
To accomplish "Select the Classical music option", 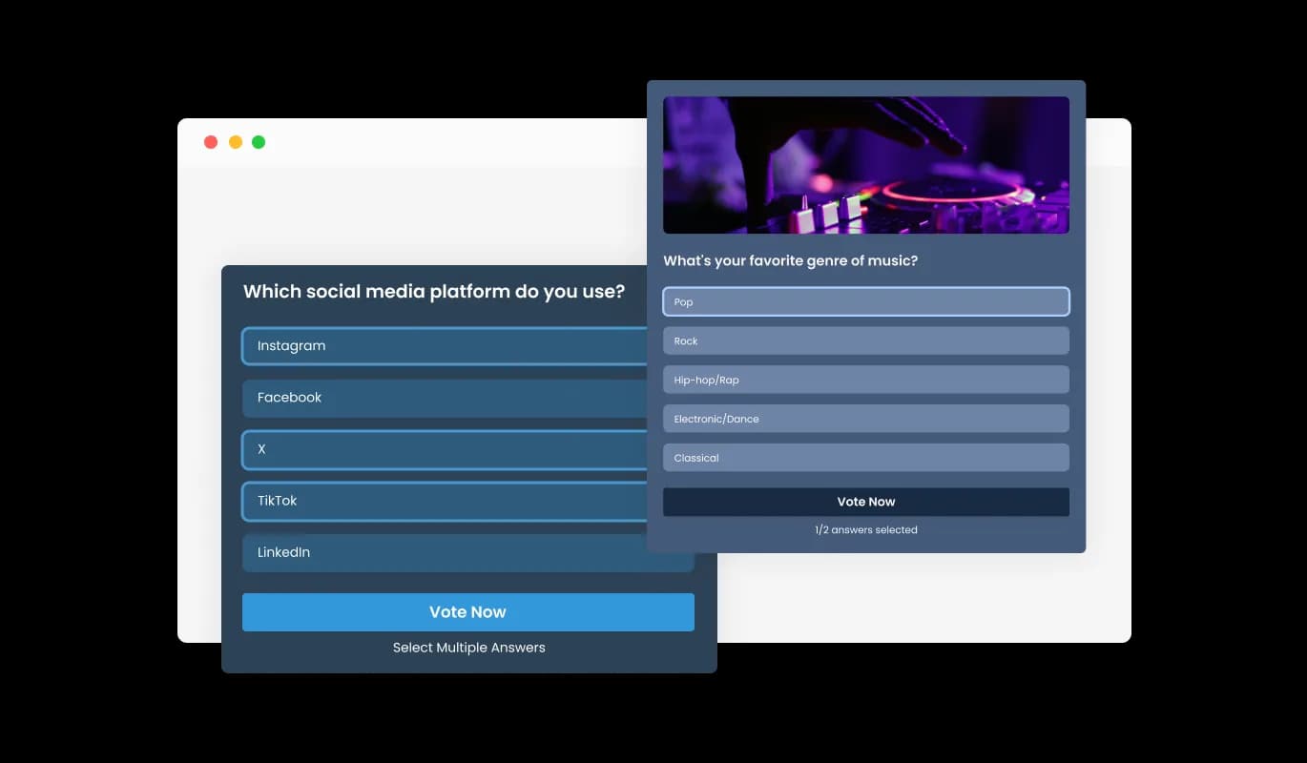I will pos(865,457).
